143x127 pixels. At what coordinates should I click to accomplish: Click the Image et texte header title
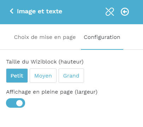(40, 11)
